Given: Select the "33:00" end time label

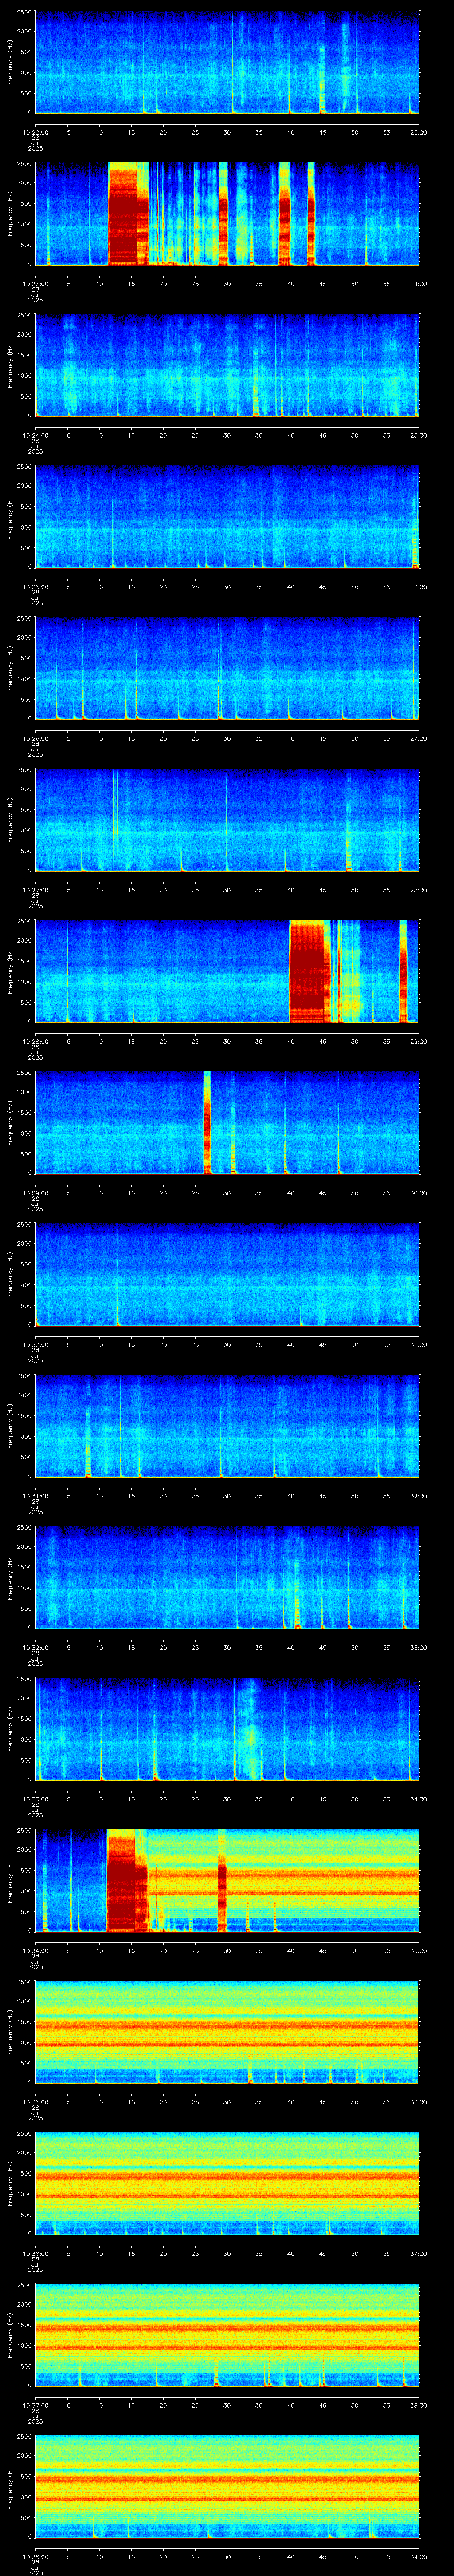Looking at the screenshot, I should pyautogui.click(x=418, y=1647).
